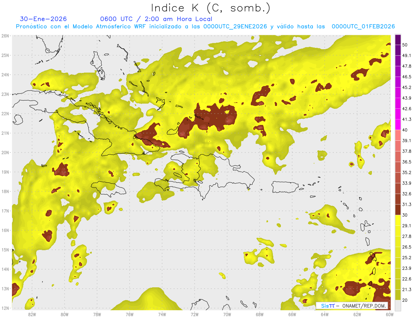
Task: Click colorbar value '49.1'
Action: 407,55
